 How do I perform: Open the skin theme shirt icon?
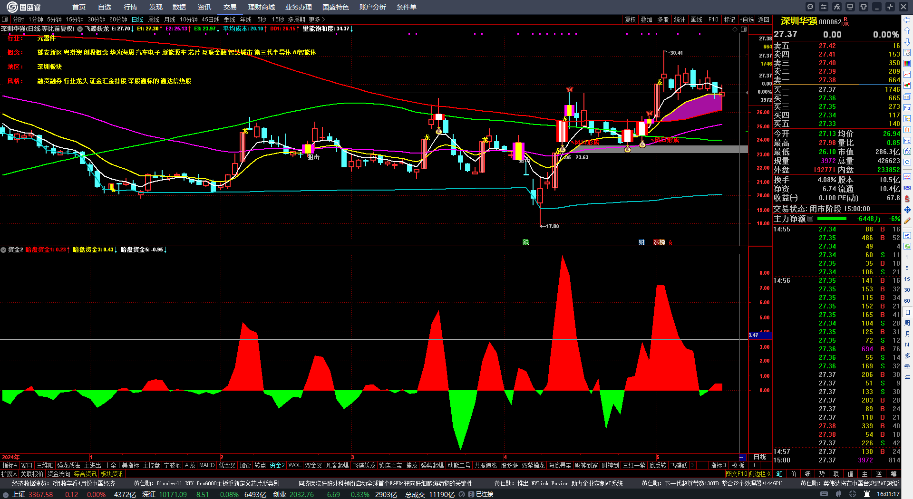pos(864,7)
